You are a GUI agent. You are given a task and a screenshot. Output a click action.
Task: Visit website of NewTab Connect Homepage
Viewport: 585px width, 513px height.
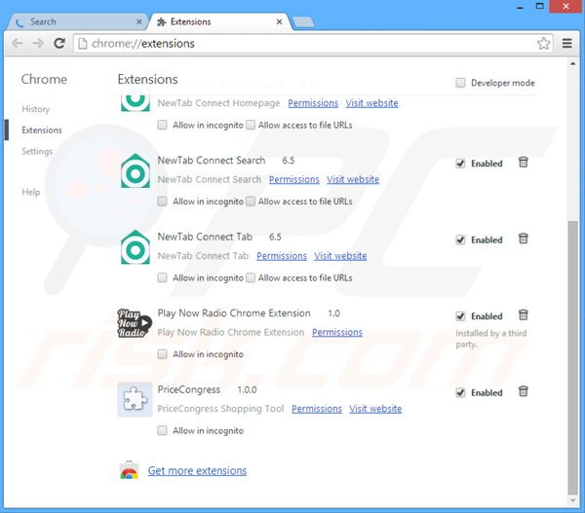(x=371, y=103)
